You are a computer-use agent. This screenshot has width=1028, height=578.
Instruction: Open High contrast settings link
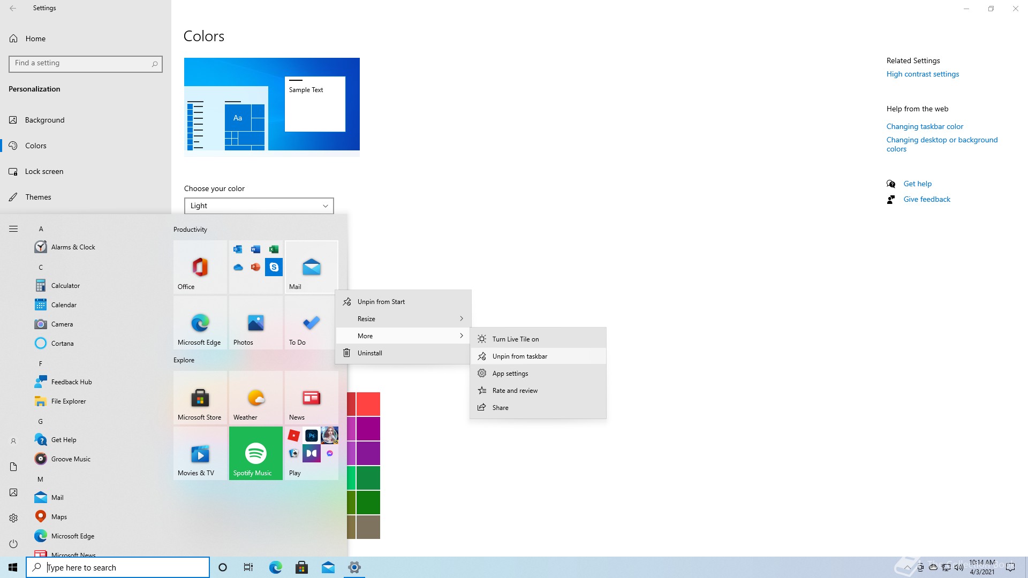tap(923, 74)
